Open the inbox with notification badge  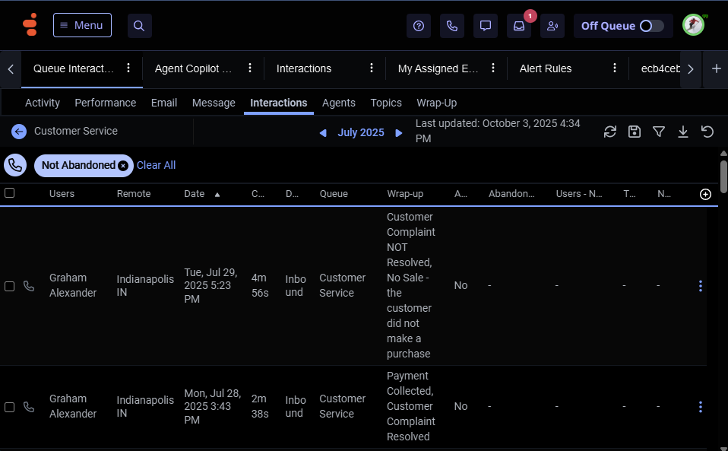tap(519, 26)
